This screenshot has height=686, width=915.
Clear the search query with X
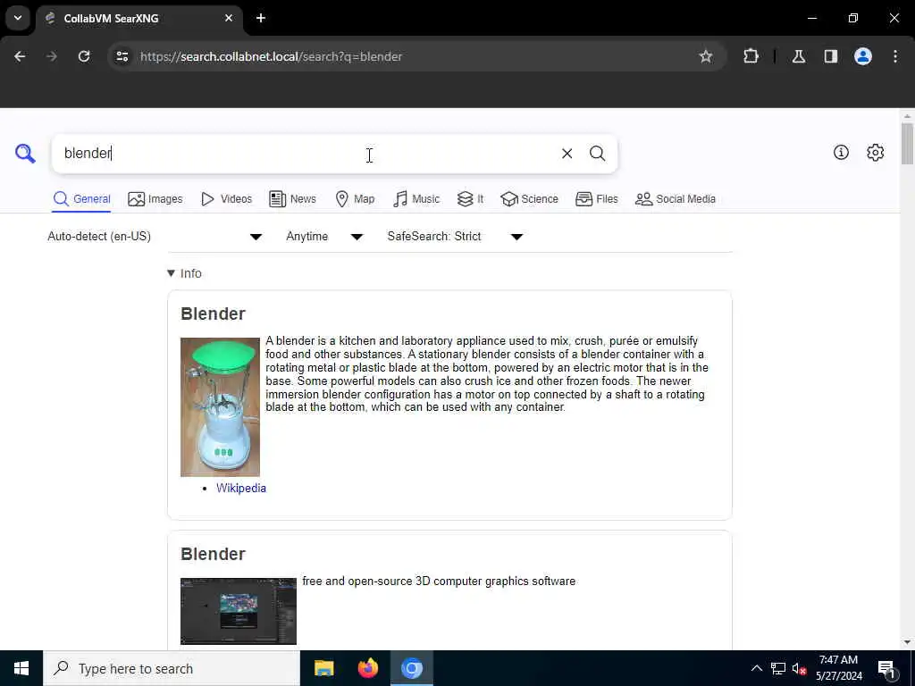567,154
